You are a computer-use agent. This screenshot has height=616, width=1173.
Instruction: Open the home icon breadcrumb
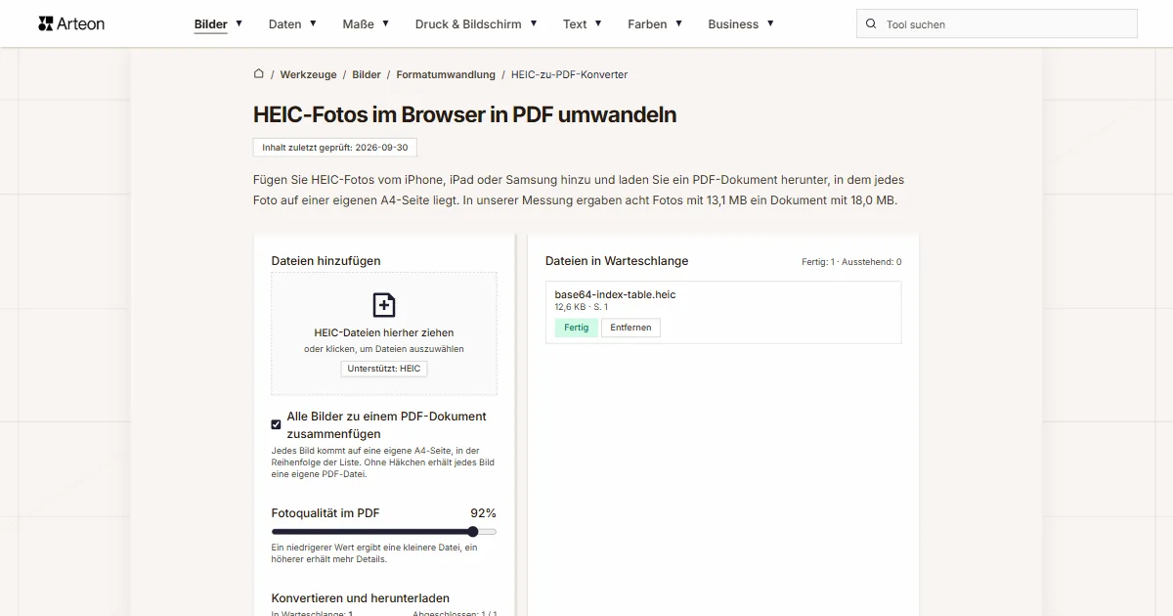(x=259, y=73)
